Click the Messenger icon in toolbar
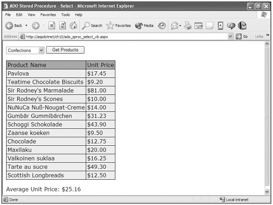 242,26
